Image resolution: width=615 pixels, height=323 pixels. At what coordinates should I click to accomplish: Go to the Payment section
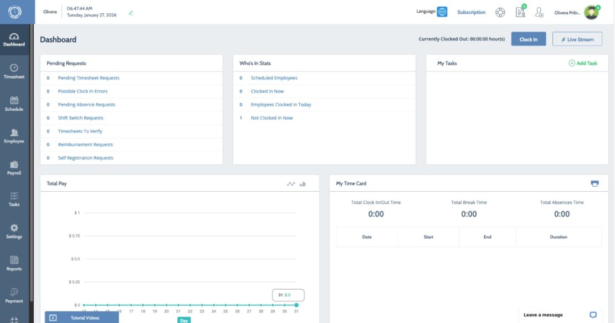tap(14, 296)
